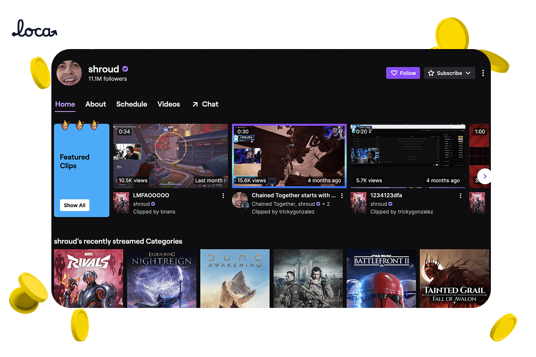This screenshot has width=536, height=357.
Task: Open the Elden Ring Nightreign category
Action: (x=162, y=278)
